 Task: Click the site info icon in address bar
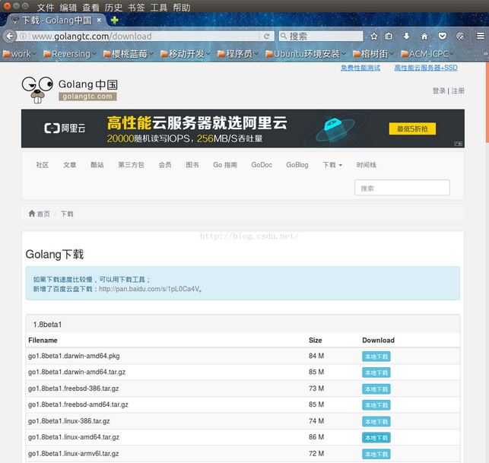pos(23,36)
